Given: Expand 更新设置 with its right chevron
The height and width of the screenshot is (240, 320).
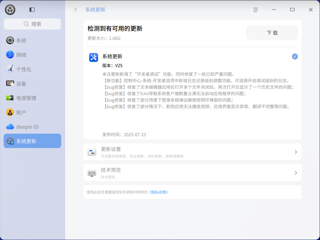Looking at the screenshot, I should tap(296, 152).
